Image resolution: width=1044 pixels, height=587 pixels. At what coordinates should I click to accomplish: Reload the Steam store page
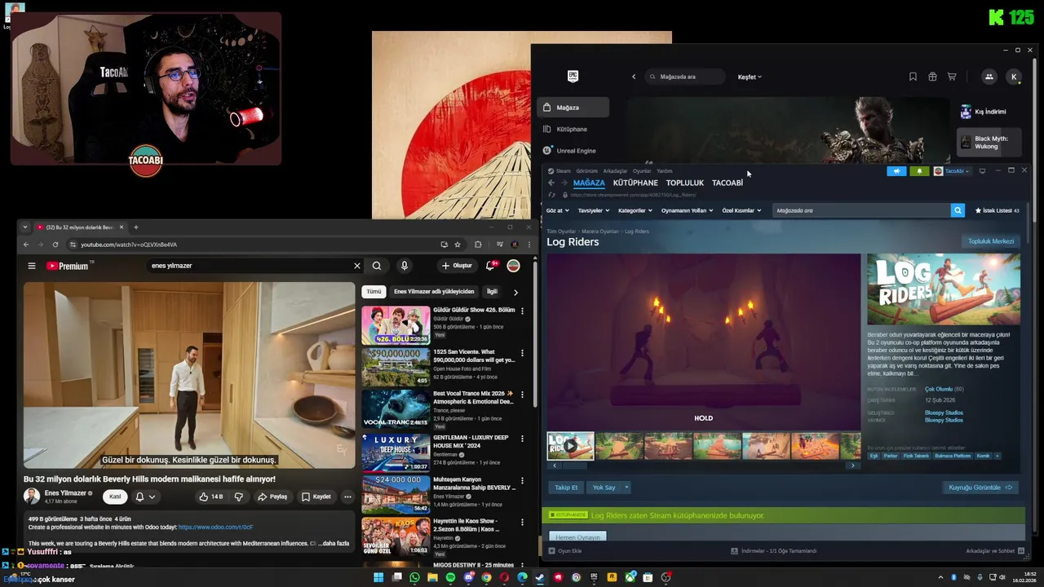click(x=552, y=195)
